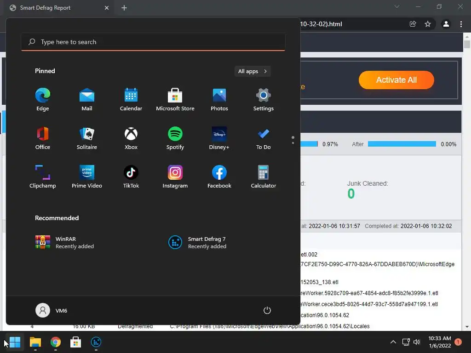Click the Junk Cleaned value 0
Image resolution: width=471 pixels, height=353 pixels.
[x=351, y=194]
